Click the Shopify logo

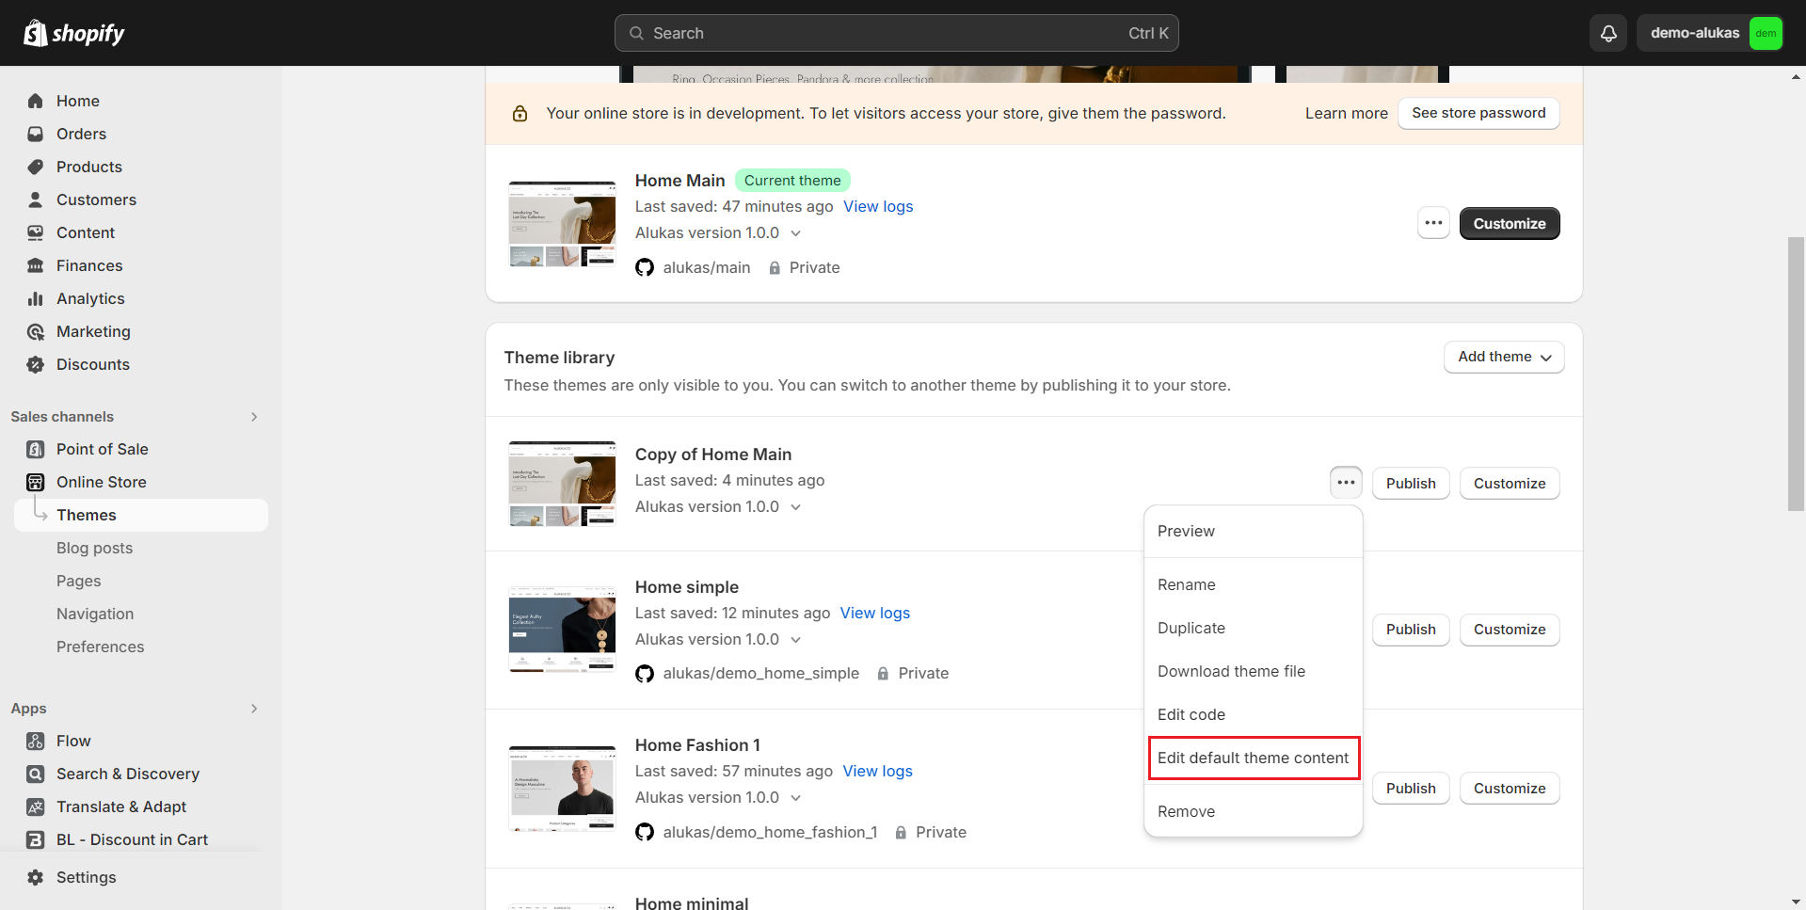pos(74,33)
